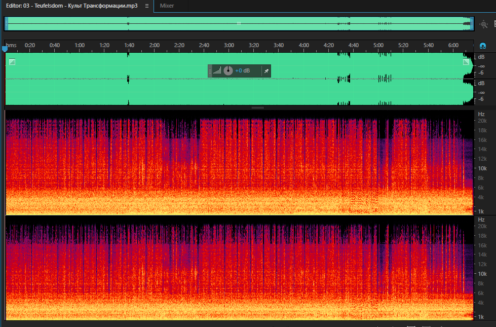
Task: Click the 20k mark on the upper spectrogram scale
Action: (x=482, y=121)
